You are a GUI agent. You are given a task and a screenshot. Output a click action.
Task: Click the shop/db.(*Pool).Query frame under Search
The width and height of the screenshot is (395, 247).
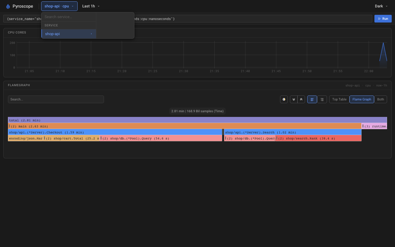point(250,138)
